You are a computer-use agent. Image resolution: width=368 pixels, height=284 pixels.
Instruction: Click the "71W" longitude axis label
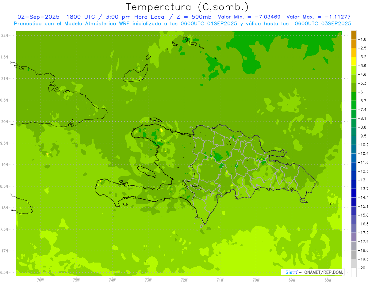(220, 280)
